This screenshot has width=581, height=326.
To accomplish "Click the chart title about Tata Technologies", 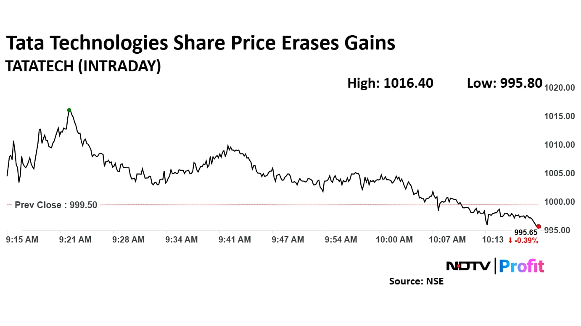I will (x=200, y=43).
